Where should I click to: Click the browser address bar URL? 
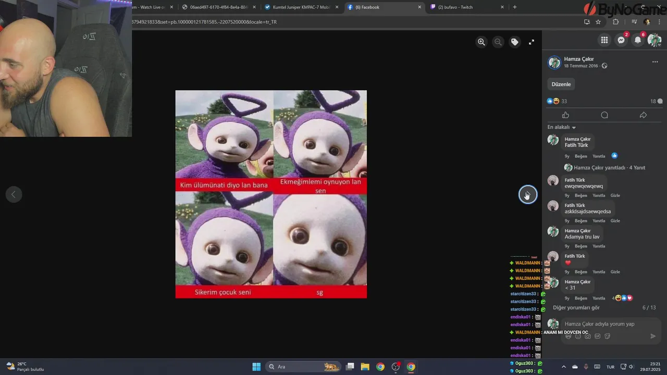204,22
